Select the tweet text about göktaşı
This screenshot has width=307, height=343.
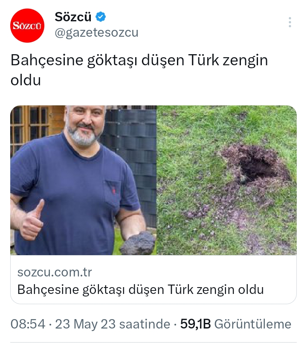(x=139, y=70)
